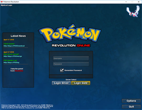The image size is (142, 110).
Task: Close the Pokemon Revolution window
Action: [139, 2]
